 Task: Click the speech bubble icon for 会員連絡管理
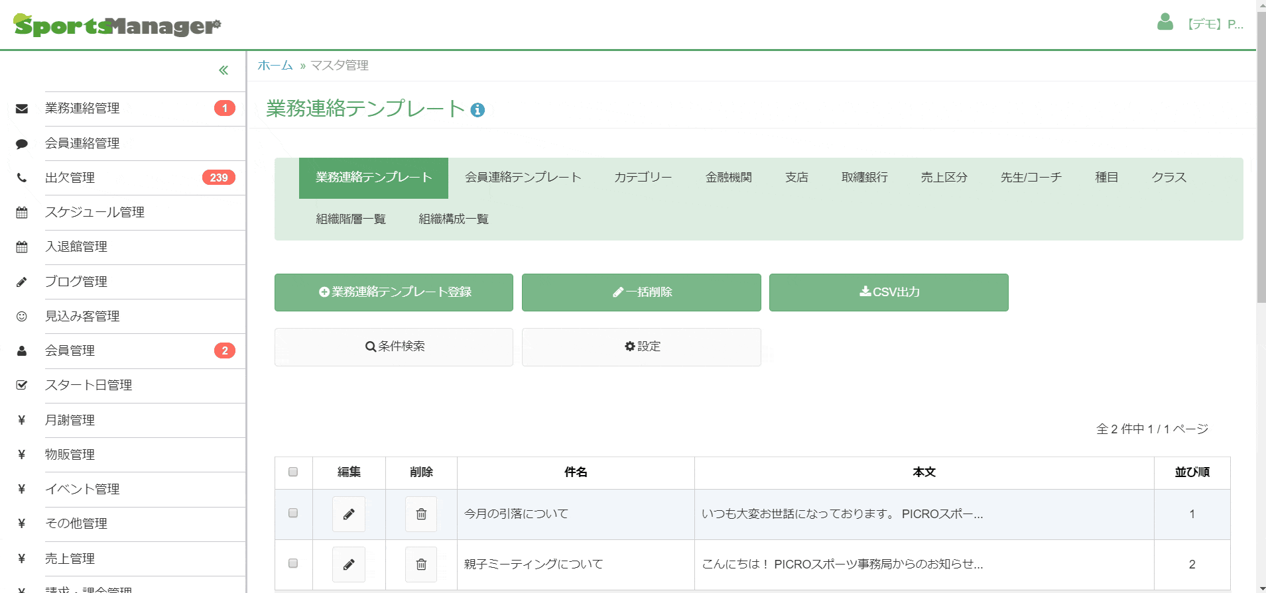(22, 144)
